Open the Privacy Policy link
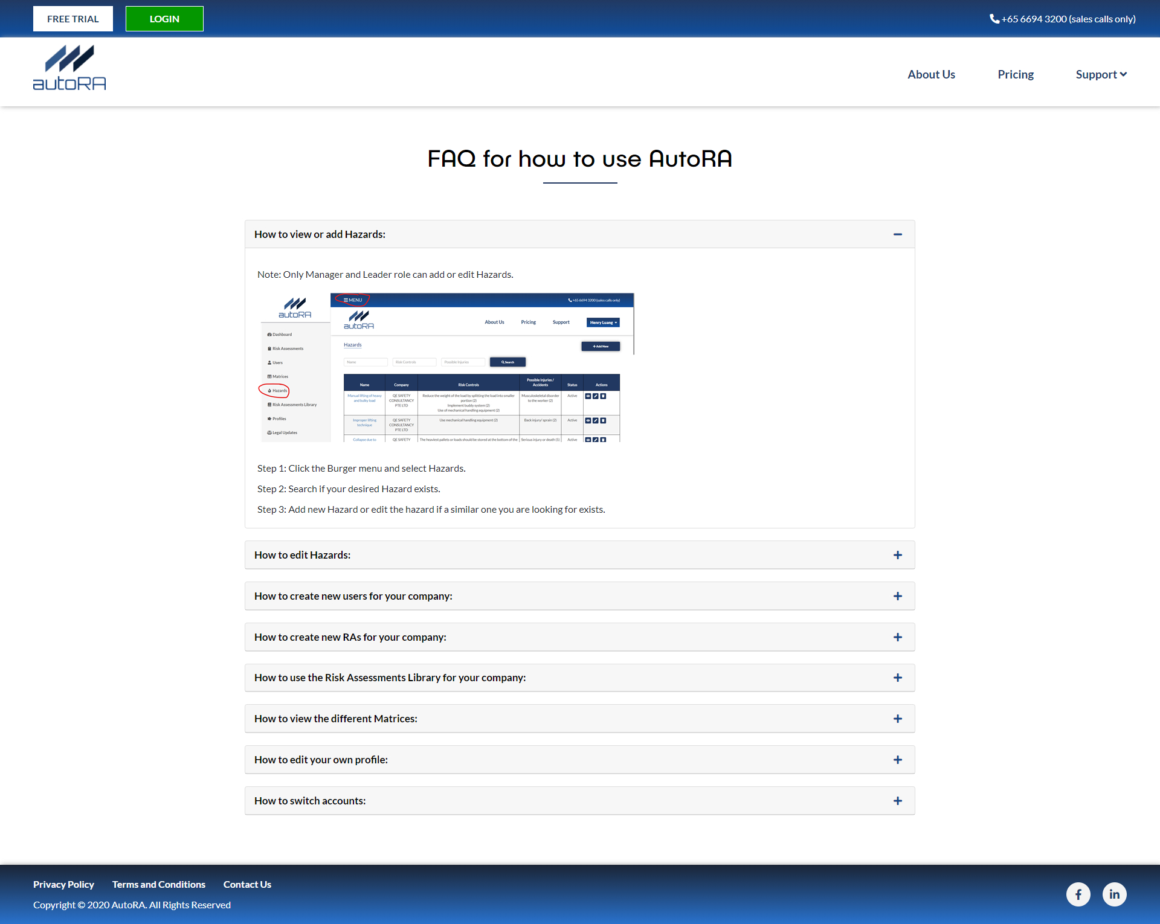 point(63,884)
